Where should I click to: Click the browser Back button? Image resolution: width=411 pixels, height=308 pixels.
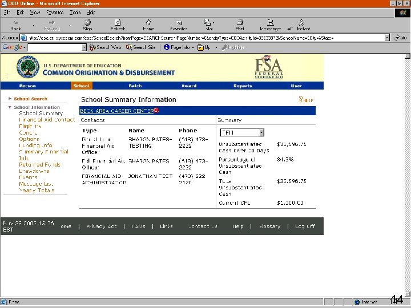[16, 26]
